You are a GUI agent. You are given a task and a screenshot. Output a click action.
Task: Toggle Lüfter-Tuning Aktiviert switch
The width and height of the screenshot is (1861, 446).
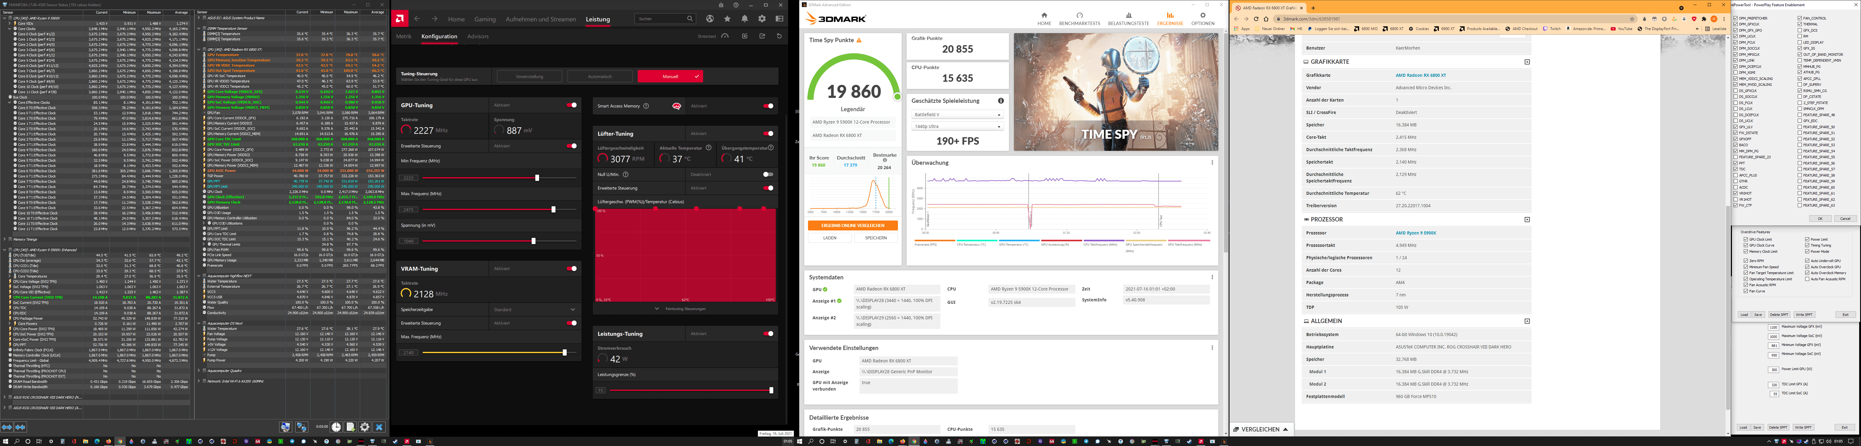pos(768,133)
